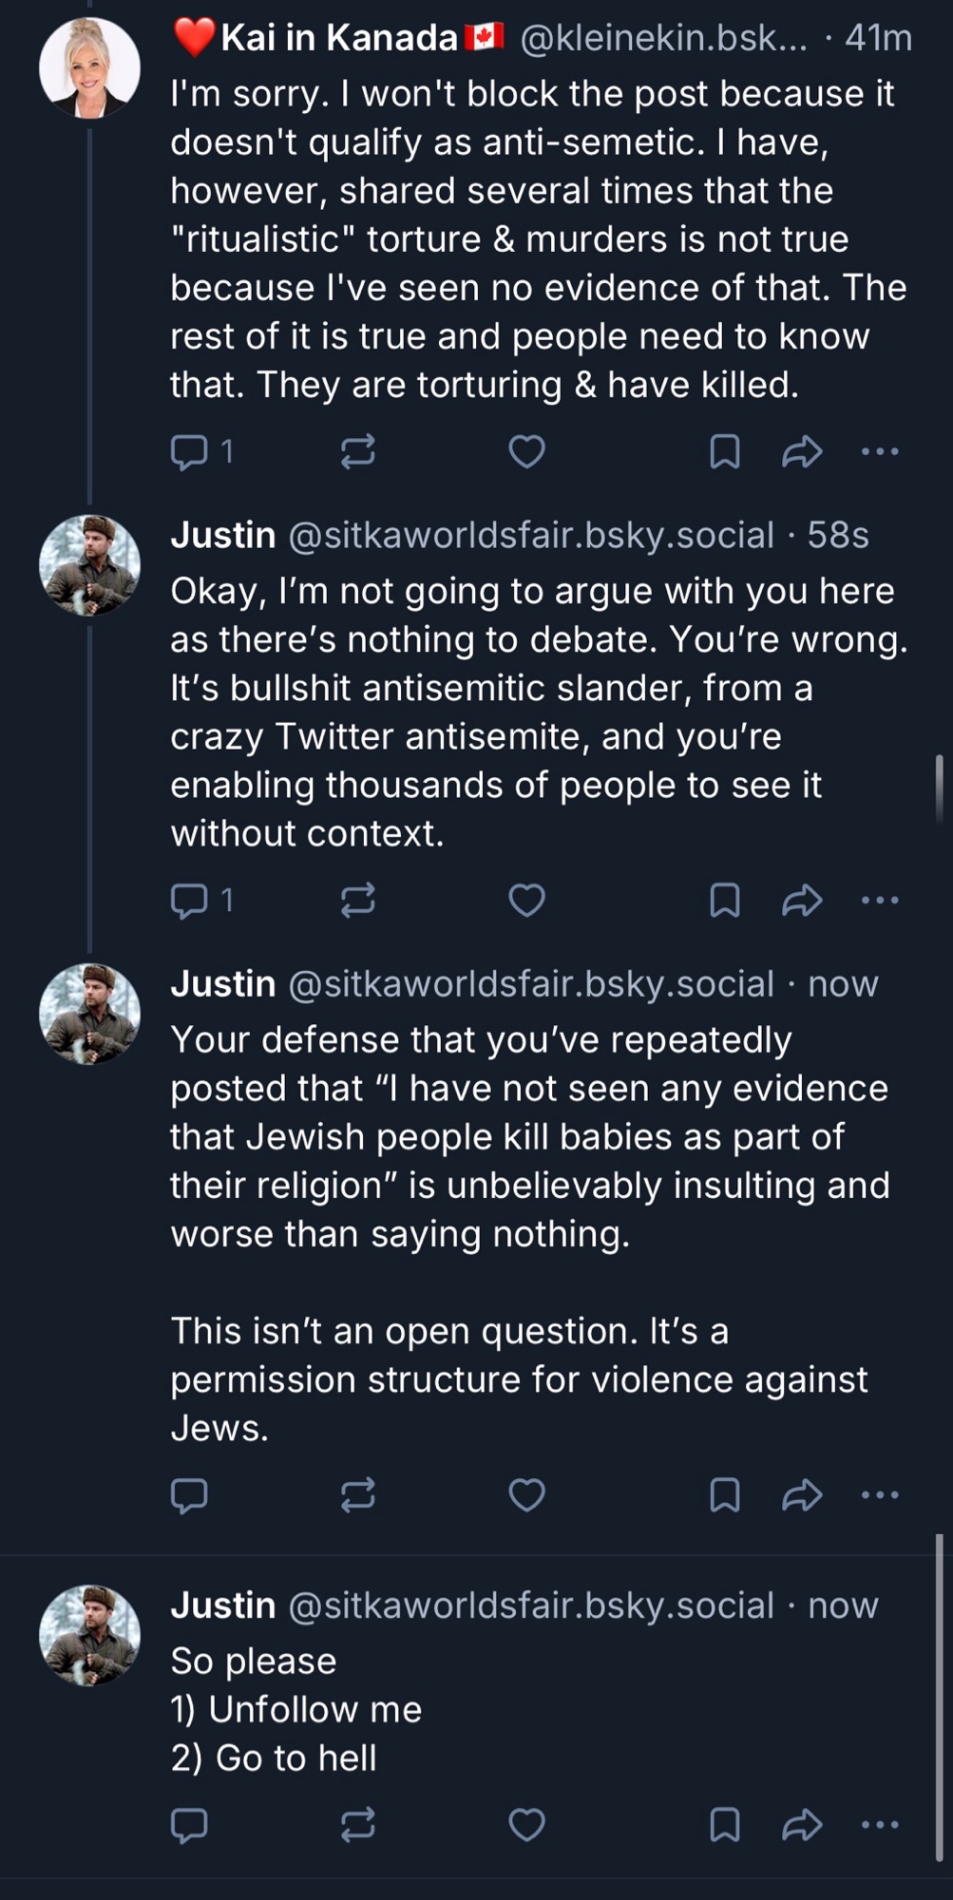The image size is (953, 1900).
Task: Share Kai in Kanada's post
Action: tap(802, 451)
